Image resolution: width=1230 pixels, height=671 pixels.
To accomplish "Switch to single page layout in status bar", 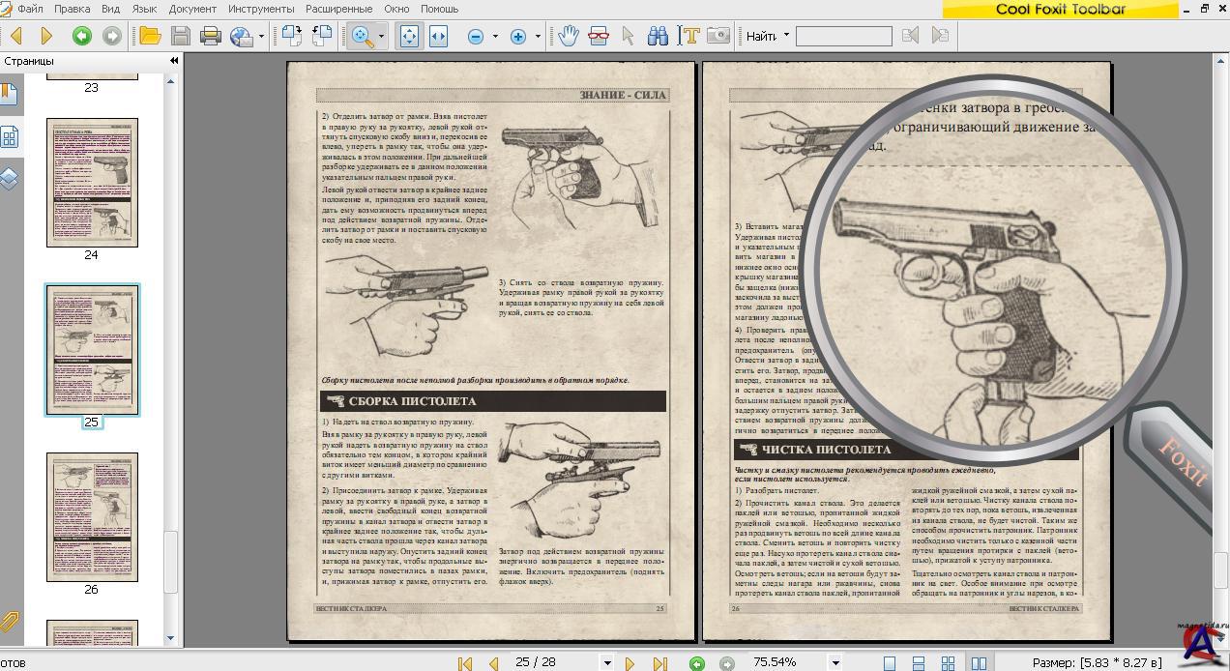I will tap(890, 663).
